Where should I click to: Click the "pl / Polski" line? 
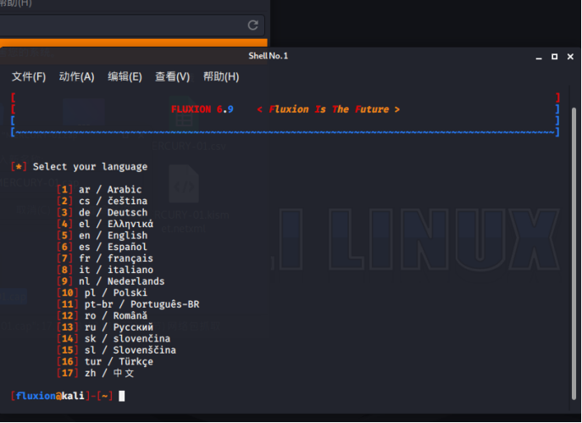click(102, 292)
